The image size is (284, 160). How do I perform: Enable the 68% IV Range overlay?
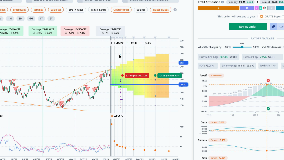pyautogui.click(x=76, y=10)
